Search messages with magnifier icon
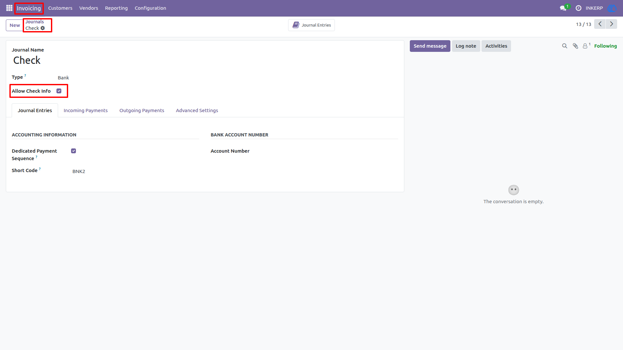This screenshot has height=350, width=623. coord(565,46)
